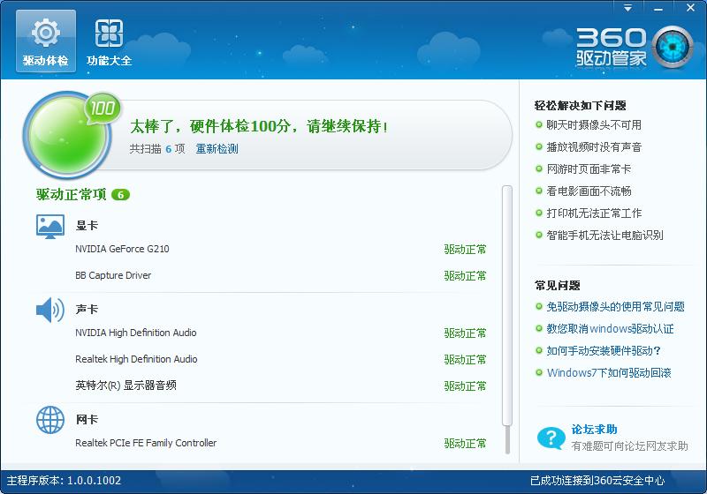Screen dimensions: 707x494
Task: Click 驱动正常 status for BB Capture Driver
Action: click(466, 276)
